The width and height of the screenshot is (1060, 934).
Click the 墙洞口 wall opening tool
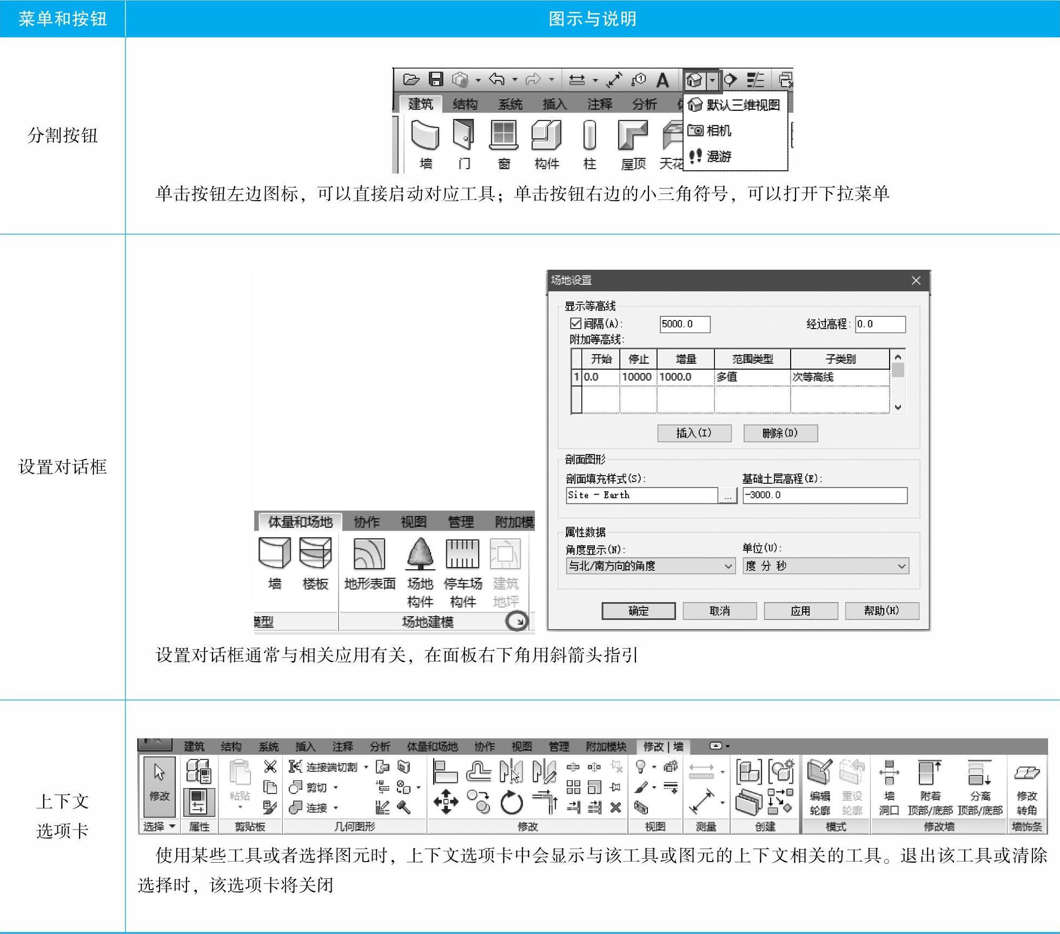889,787
